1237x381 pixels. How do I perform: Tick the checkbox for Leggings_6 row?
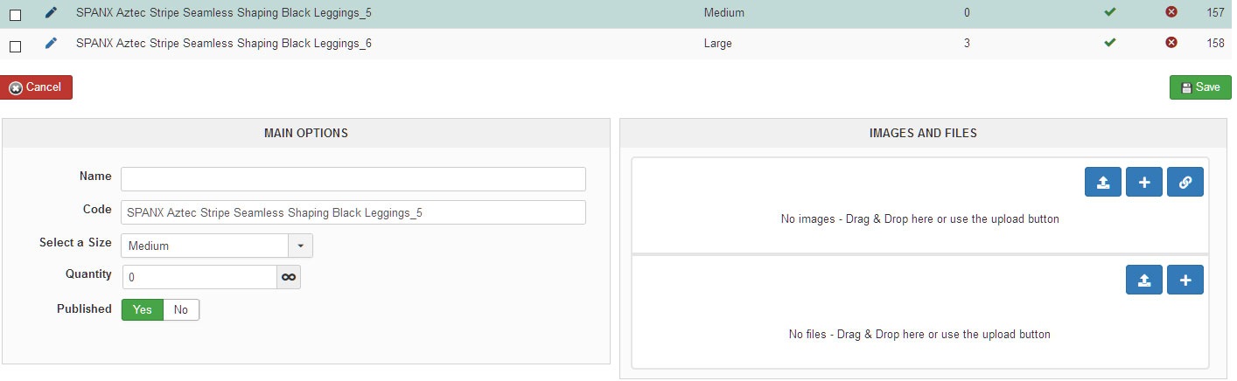pos(15,46)
